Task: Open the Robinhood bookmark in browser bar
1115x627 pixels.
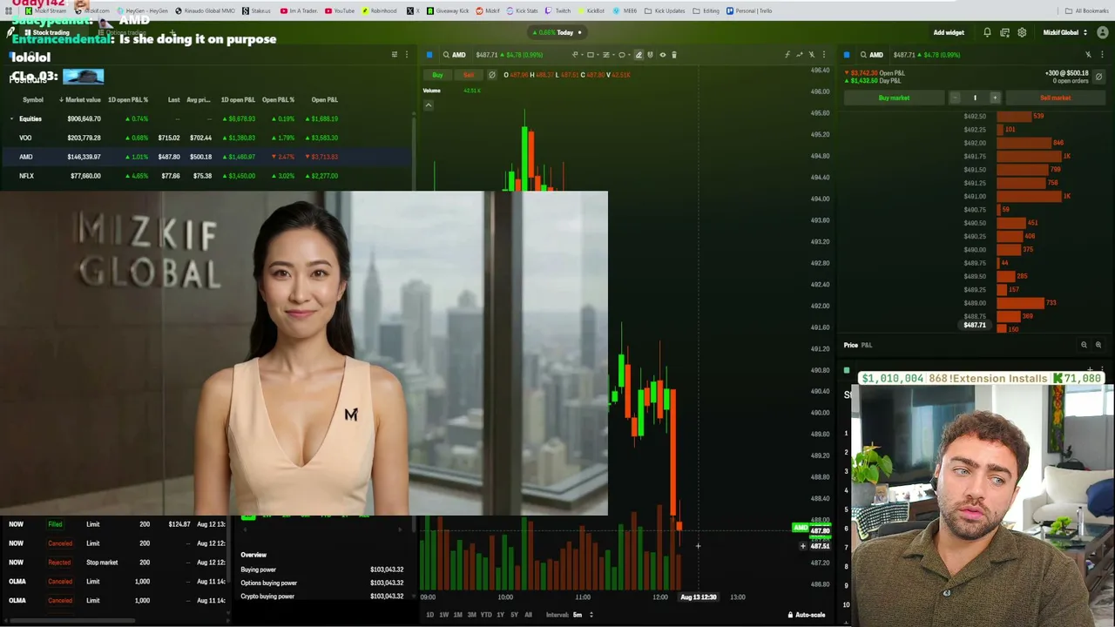Action: tap(379, 10)
